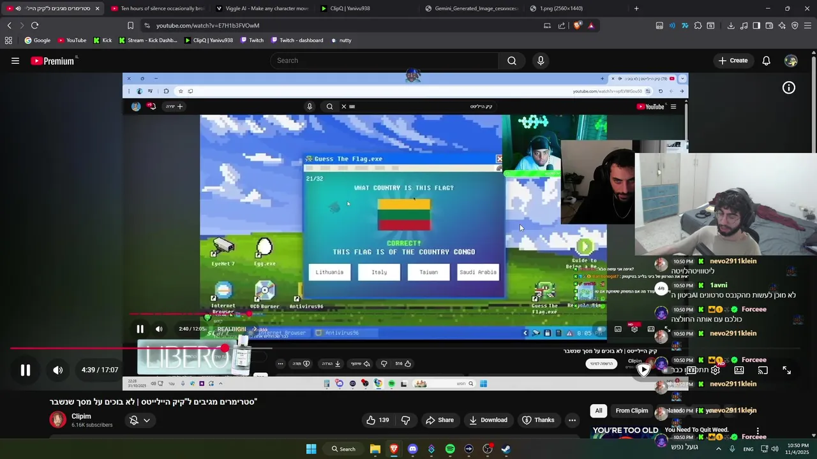
Task: Go back in browser history
Action: 9,25
